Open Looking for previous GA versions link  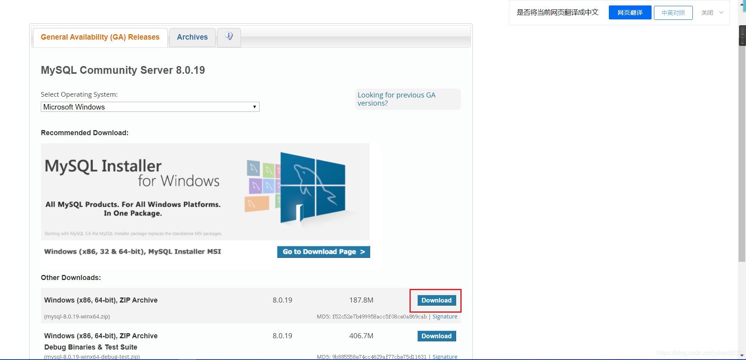[396, 99]
